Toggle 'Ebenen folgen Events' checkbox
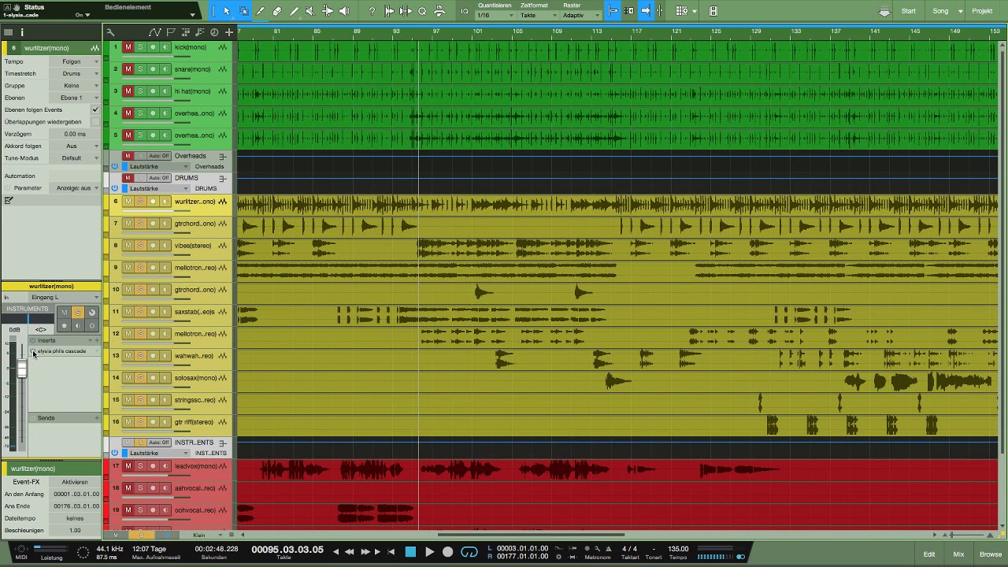1008x567 pixels. (95, 109)
